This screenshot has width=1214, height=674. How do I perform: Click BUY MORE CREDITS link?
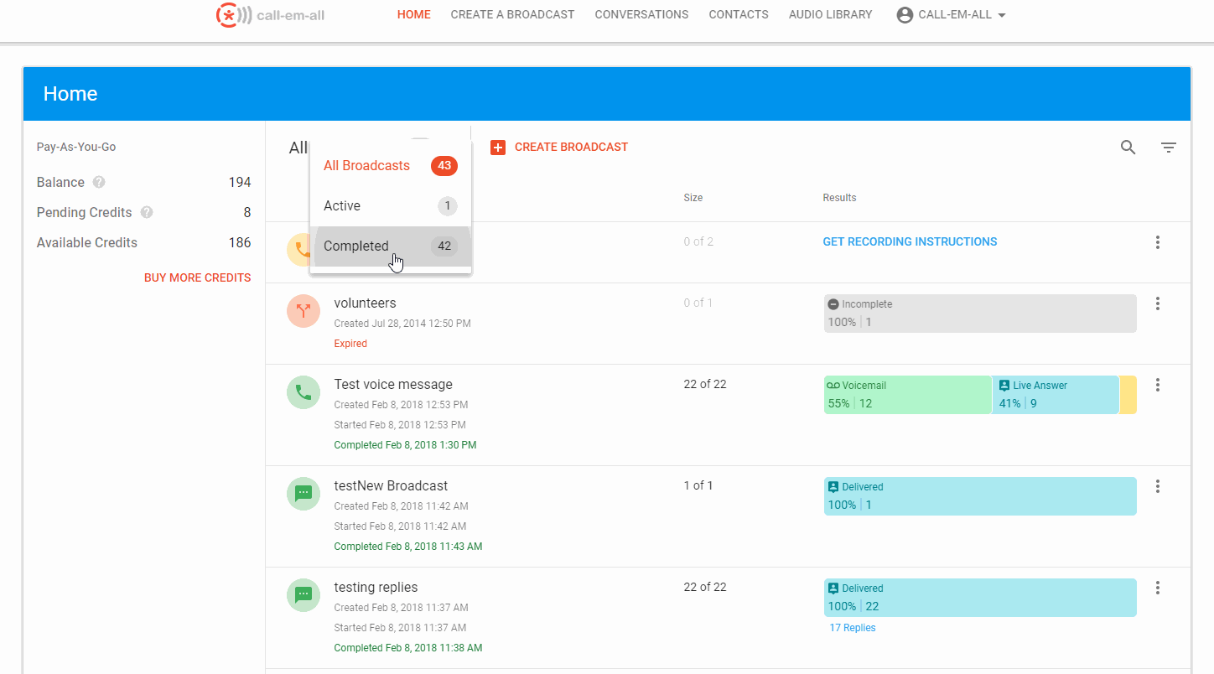197,277
